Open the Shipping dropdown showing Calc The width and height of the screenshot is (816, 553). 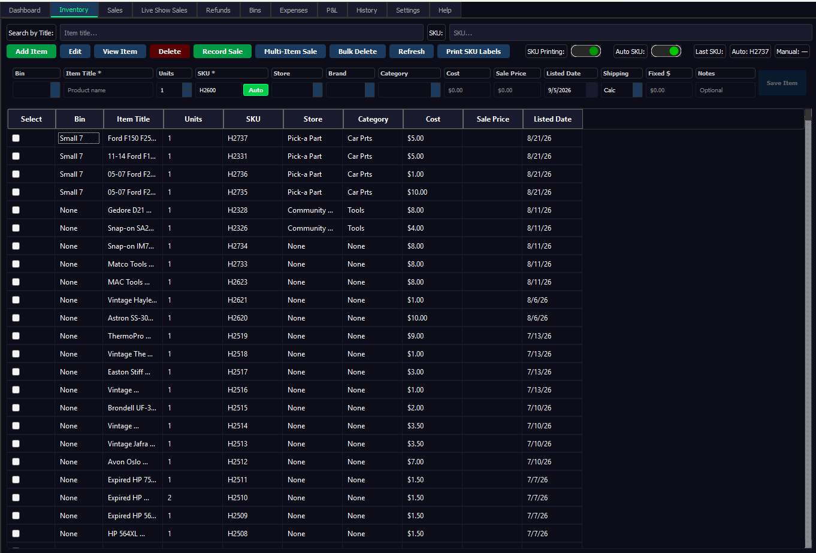click(x=637, y=90)
